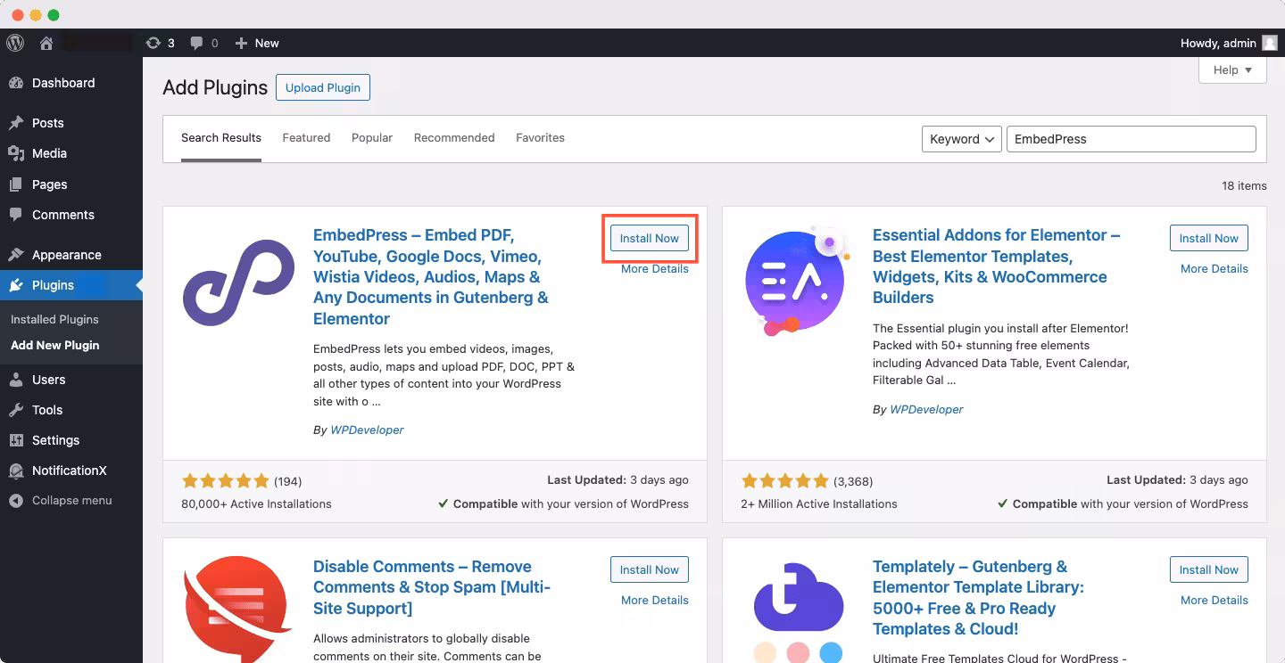The image size is (1285, 663).
Task: Click the Settings sidebar icon
Action: point(16,440)
